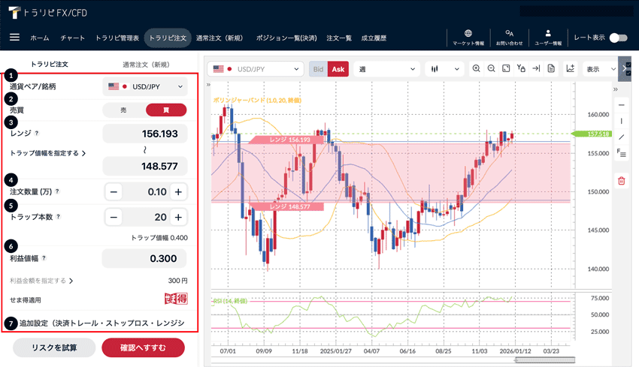639x367 pixels.
Task: Open the hamburger menu icon
Action: click(x=14, y=38)
